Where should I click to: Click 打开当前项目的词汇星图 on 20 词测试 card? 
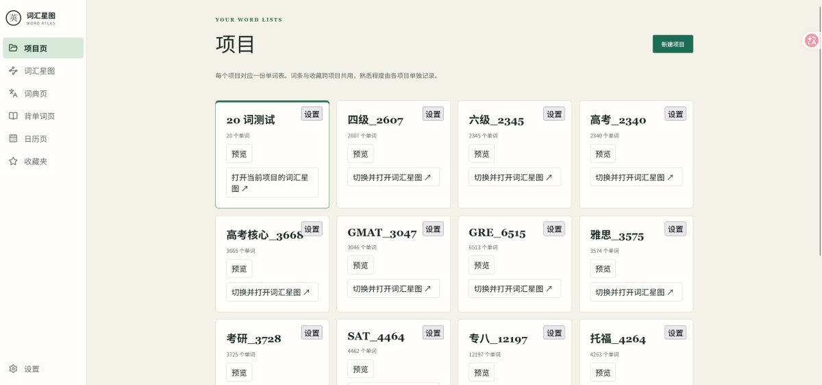coord(272,182)
